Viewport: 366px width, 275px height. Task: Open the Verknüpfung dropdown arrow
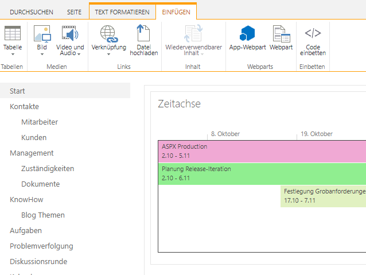click(108, 55)
